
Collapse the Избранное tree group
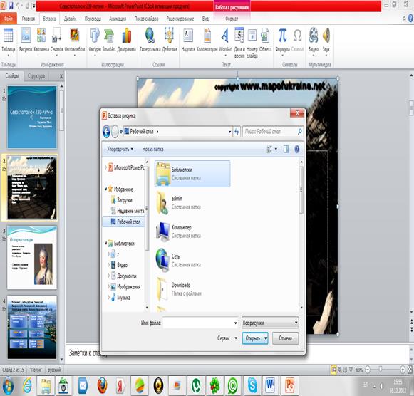105,189
